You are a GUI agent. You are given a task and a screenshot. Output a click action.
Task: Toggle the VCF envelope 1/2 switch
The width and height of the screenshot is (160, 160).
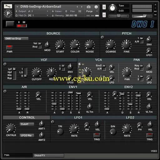pos(63,67)
